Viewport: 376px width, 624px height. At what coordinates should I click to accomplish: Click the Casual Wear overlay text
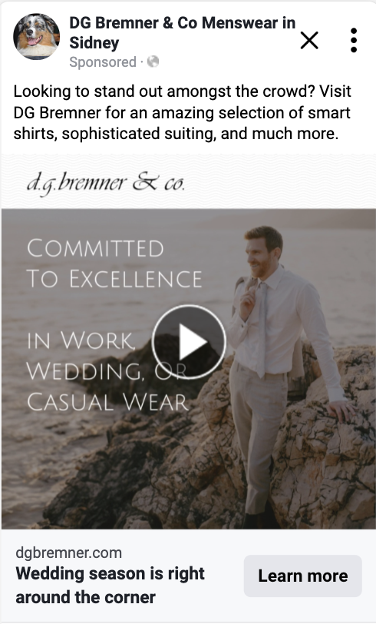[x=107, y=402]
